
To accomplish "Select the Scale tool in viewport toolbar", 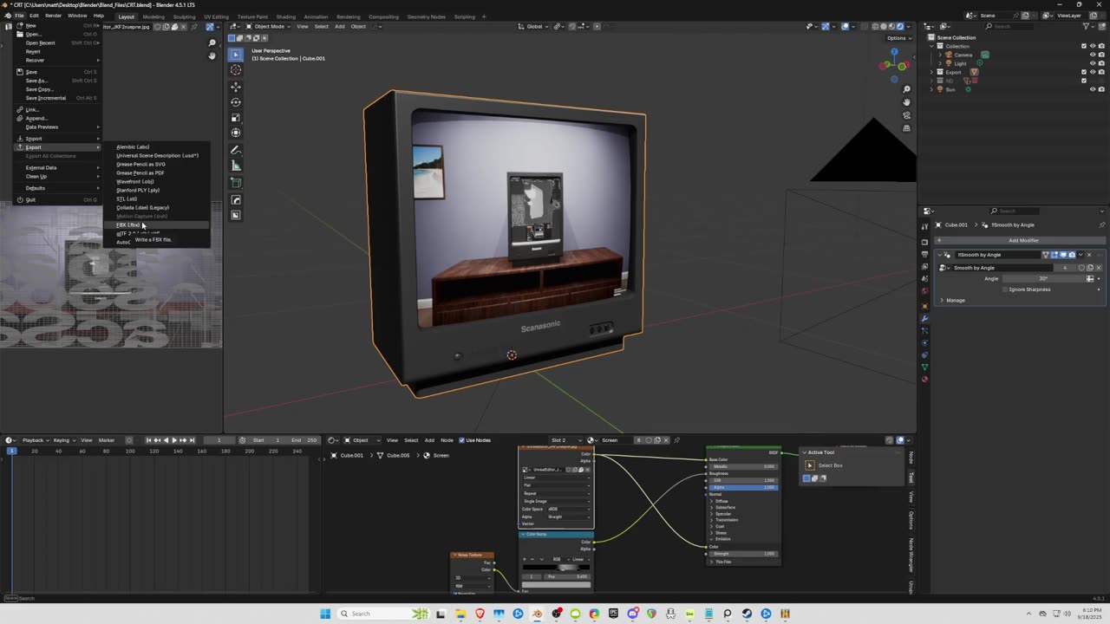I will tap(236, 118).
